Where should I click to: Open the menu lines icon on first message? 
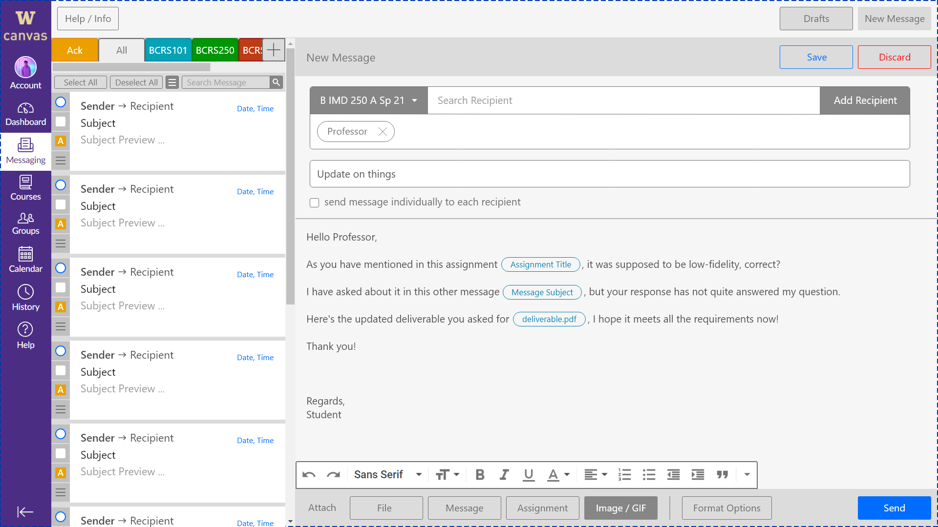(x=61, y=161)
